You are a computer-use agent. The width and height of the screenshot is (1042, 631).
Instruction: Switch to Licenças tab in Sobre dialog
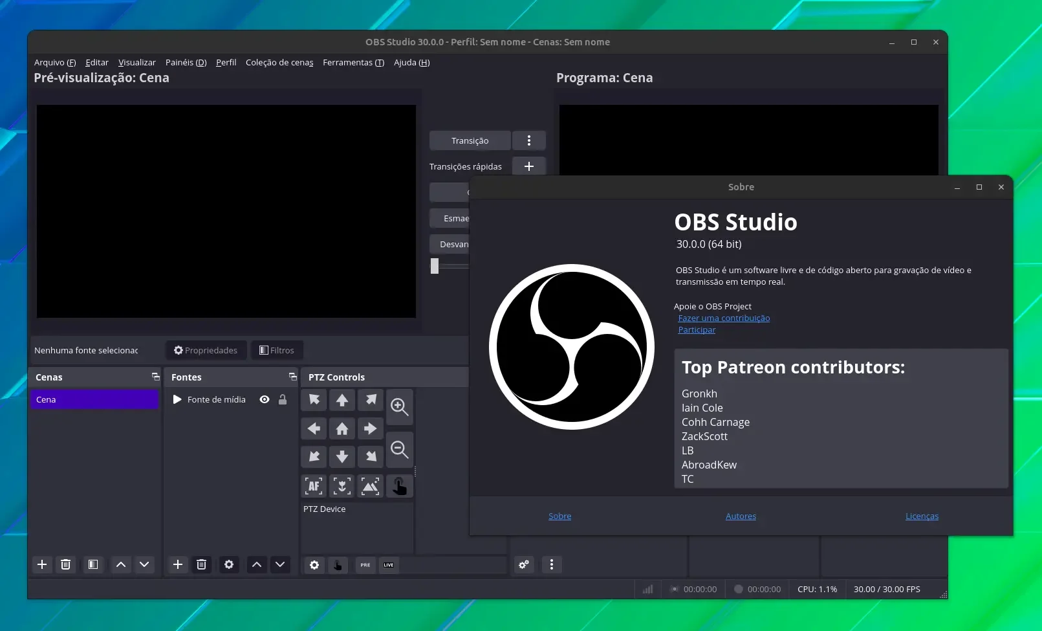tap(922, 516)
